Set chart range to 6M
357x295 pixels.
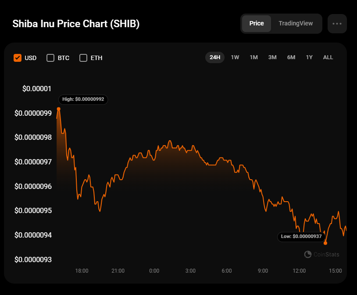[x=291, y=57]
